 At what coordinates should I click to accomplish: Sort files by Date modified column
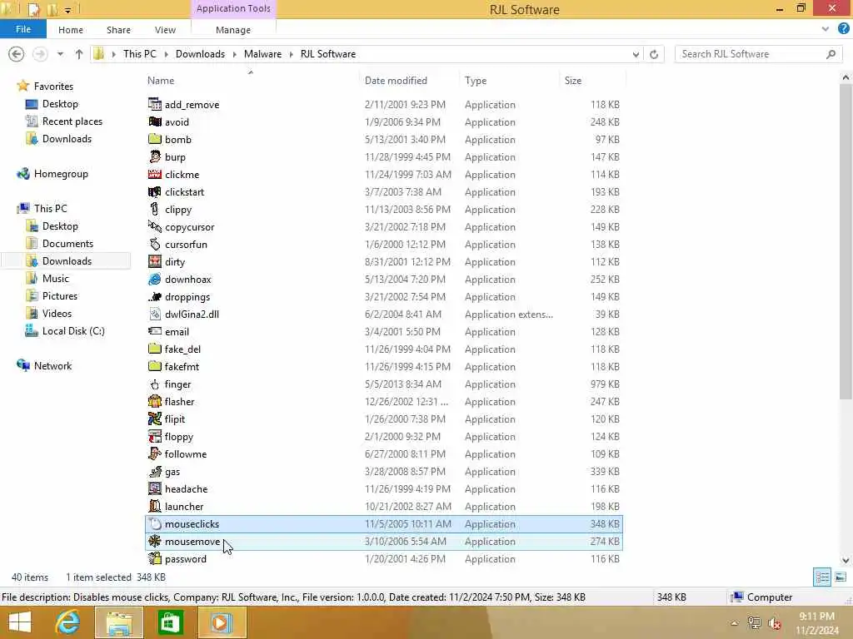click(396, 81)
